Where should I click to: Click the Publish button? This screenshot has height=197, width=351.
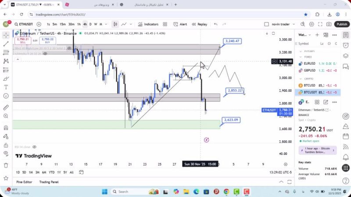pyautogui.click(x=341, y=25)
